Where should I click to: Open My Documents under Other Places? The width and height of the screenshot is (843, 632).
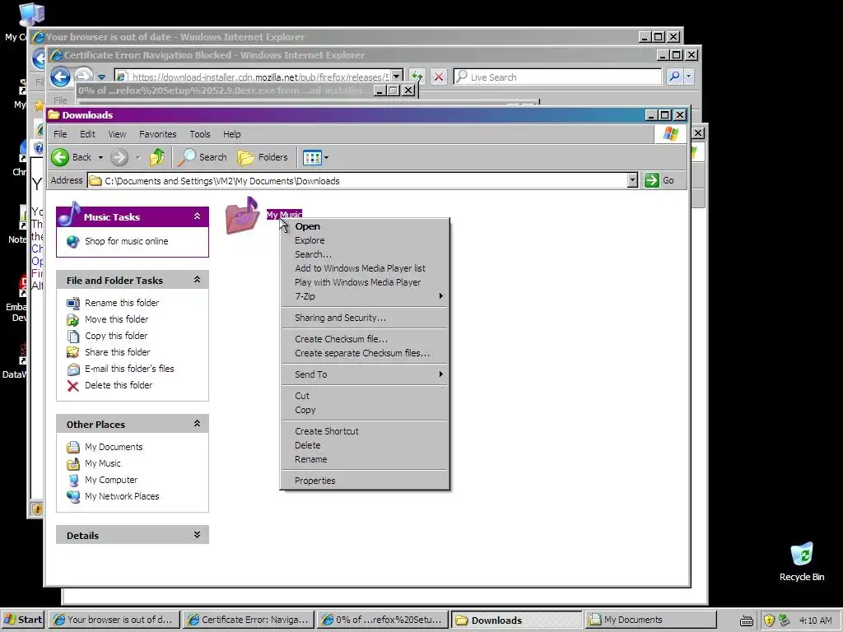(114, 447)
